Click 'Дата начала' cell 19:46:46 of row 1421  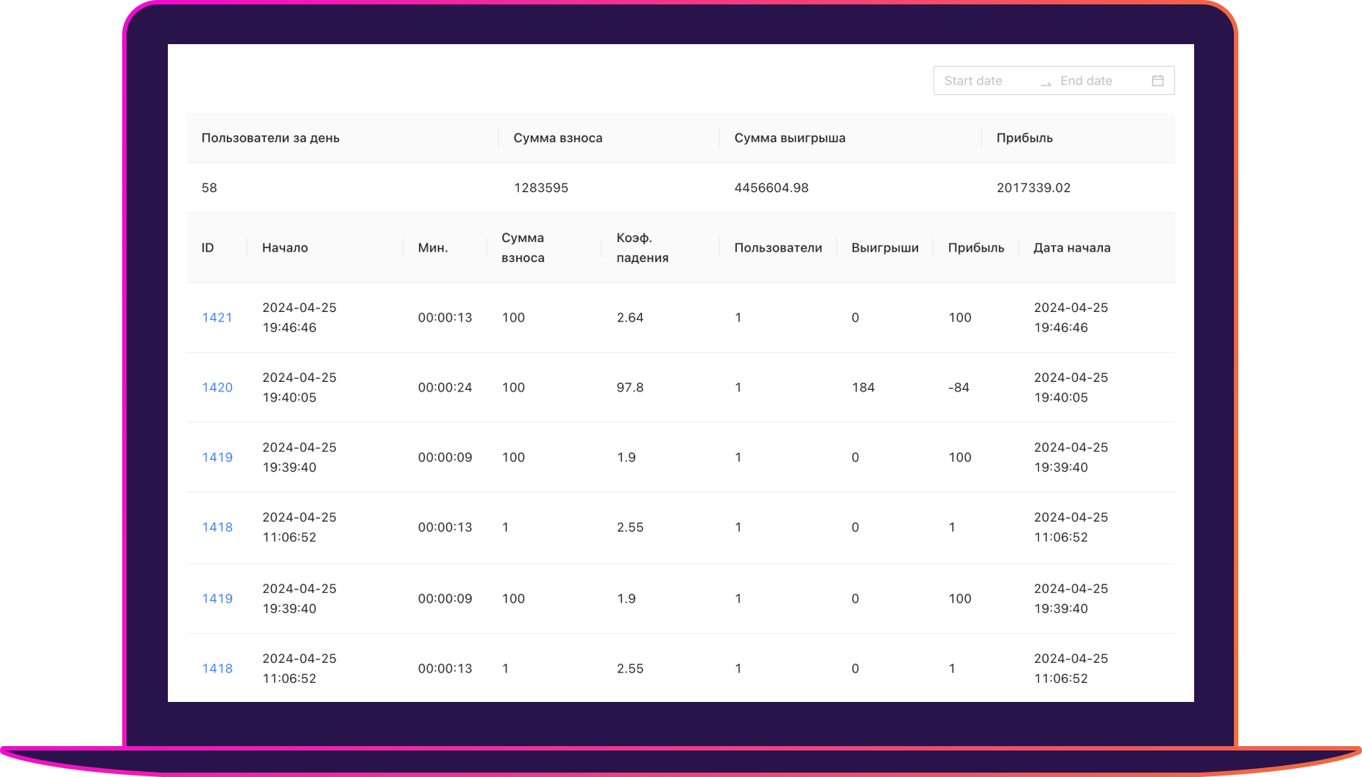tap(1071, 318)
